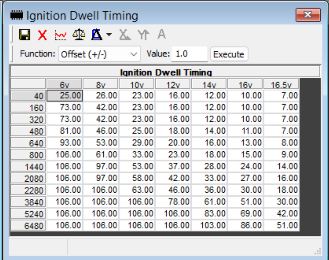Click cell 103.00 in the 14v column

pyautogui.click(x=209, y=225)
